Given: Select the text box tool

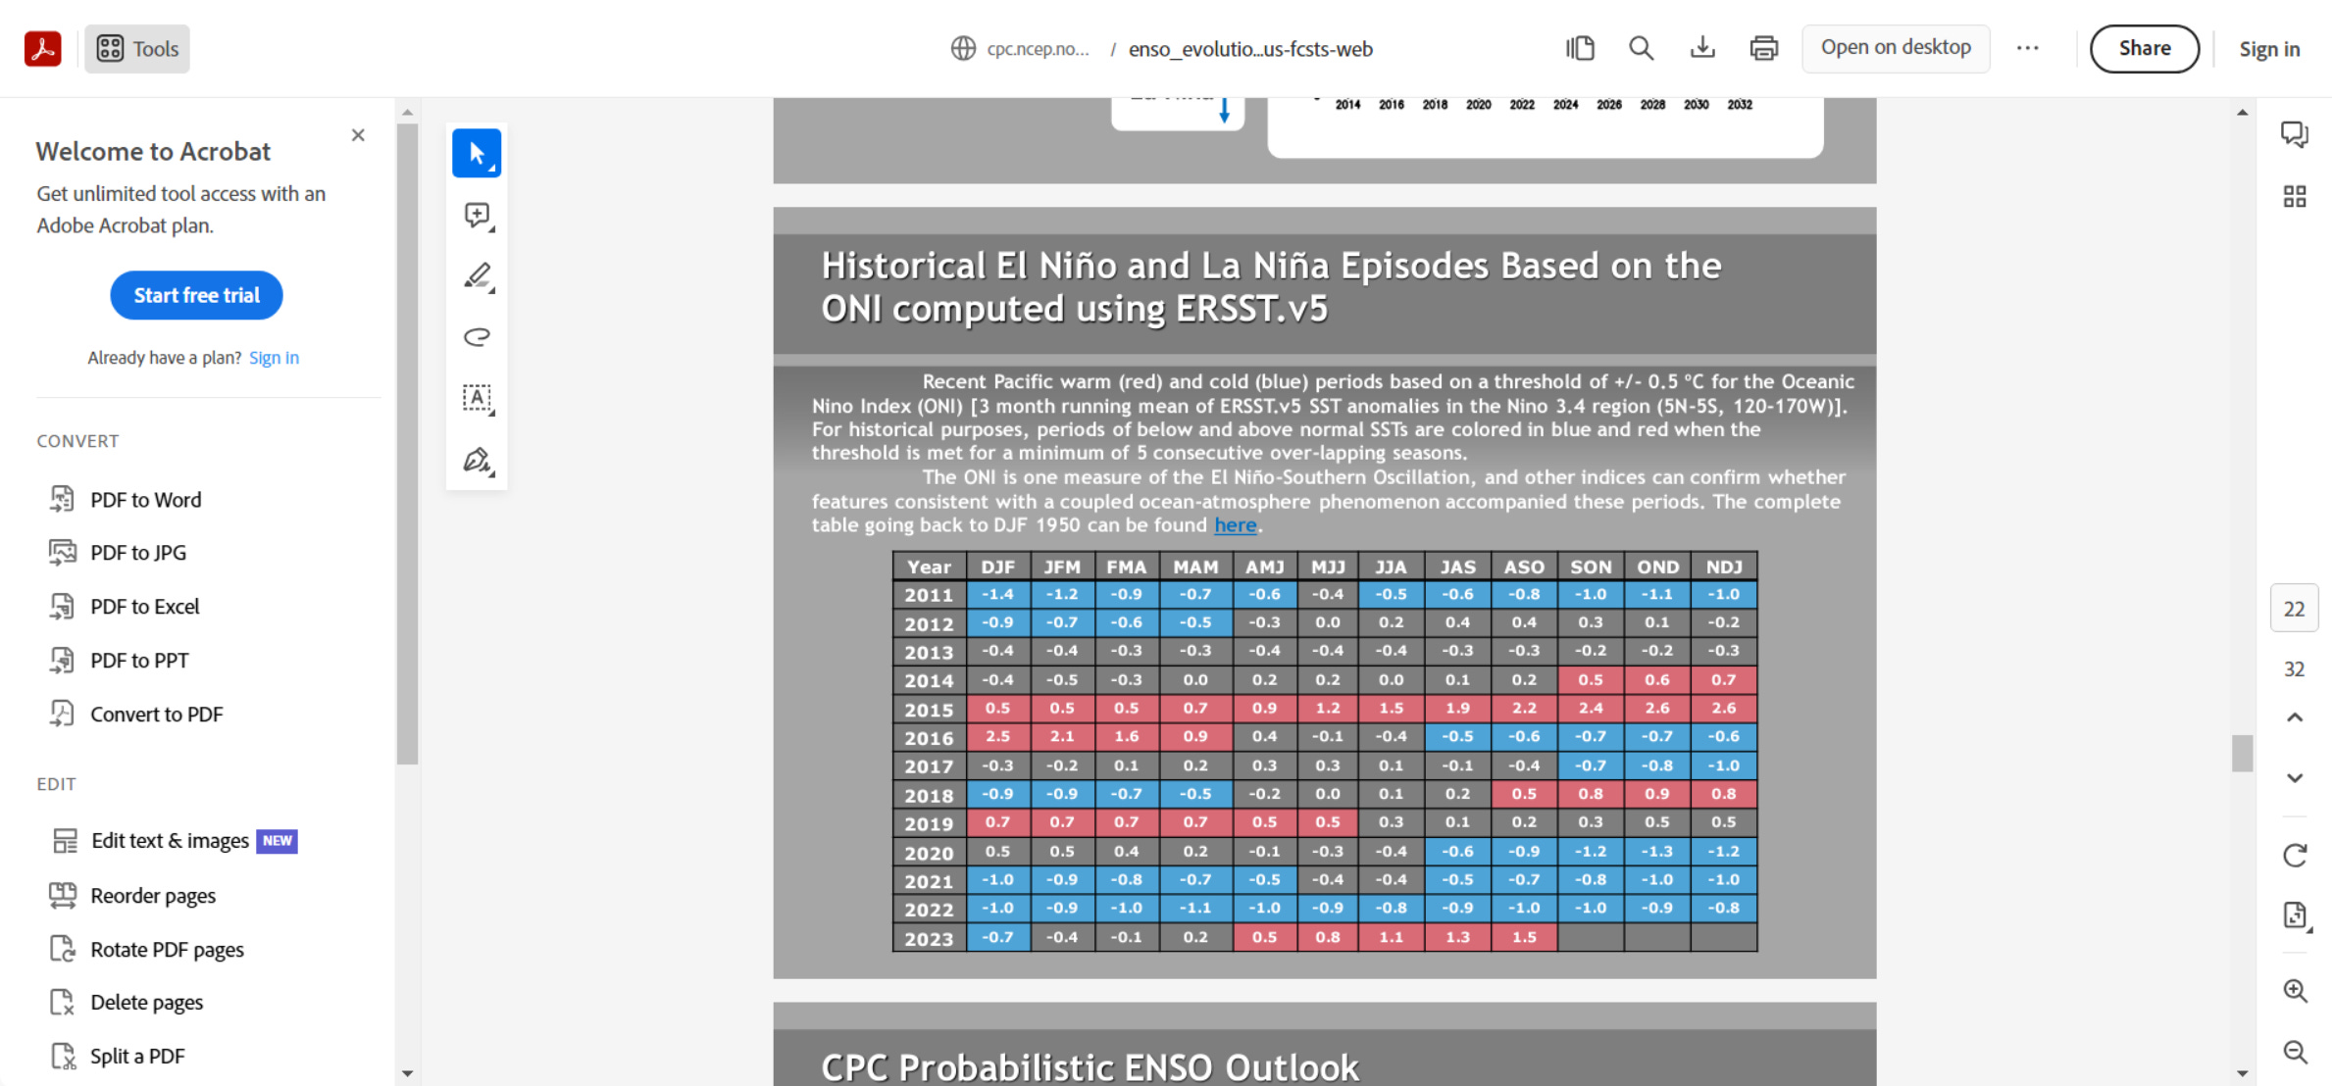Looking at the screenshot, I should 477,399.
